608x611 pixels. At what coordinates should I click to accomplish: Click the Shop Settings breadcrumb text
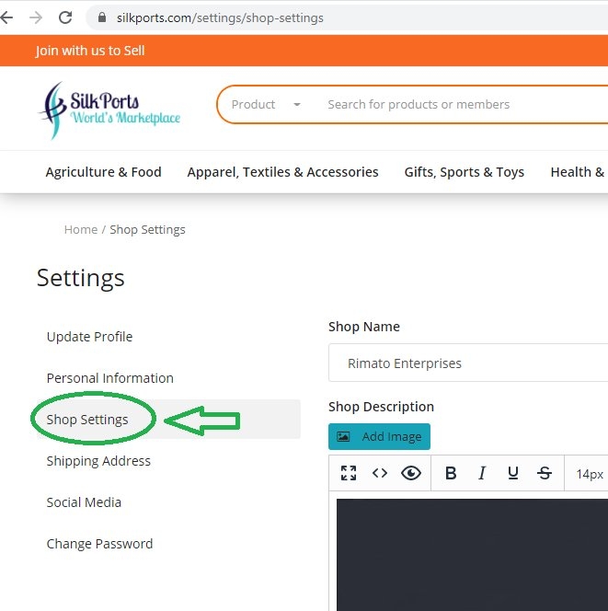click(147, 229)
